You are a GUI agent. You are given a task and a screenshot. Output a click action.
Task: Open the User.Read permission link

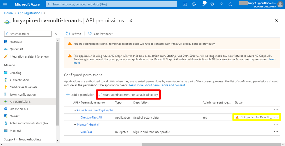[x=86, y=132]
